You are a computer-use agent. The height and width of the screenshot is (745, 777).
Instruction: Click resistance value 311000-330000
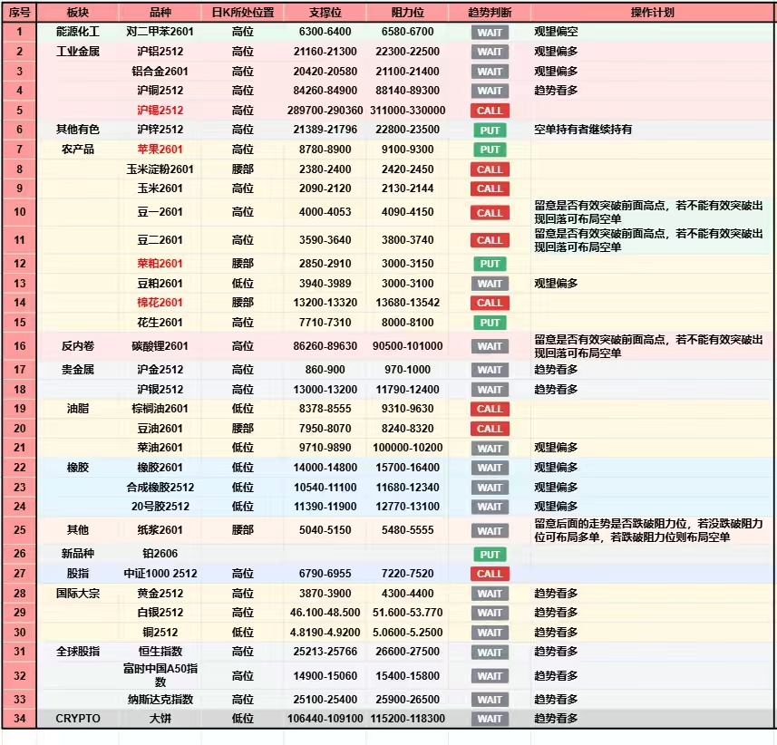coord(407,111)
